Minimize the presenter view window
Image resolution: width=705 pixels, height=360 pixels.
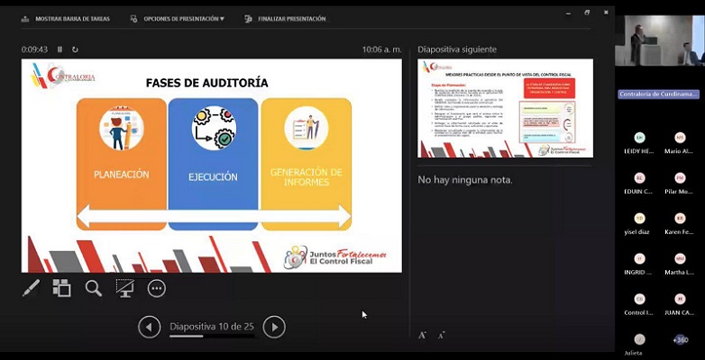pos(568,13)
